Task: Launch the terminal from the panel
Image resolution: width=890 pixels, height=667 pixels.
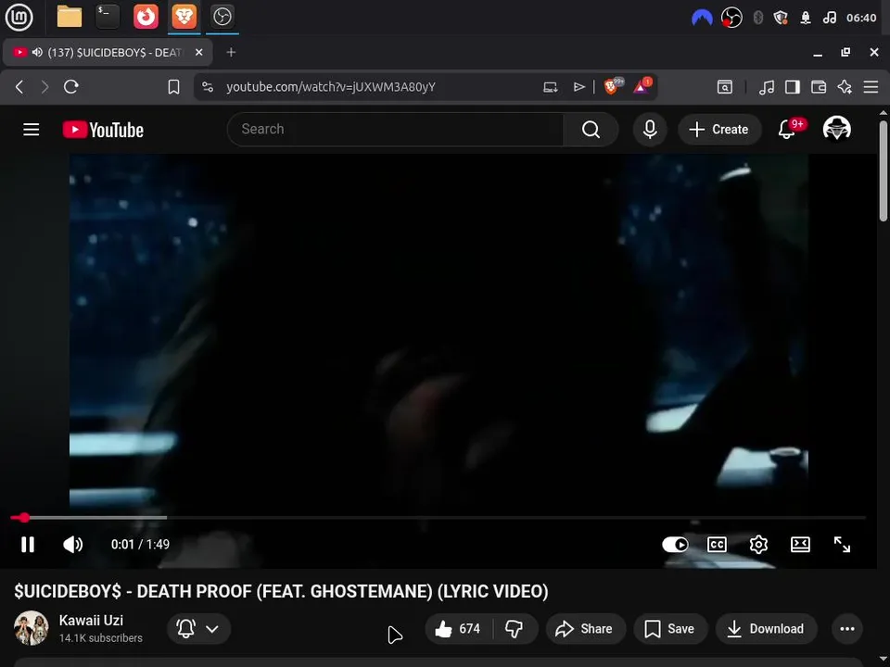Action: click(108, 17)
